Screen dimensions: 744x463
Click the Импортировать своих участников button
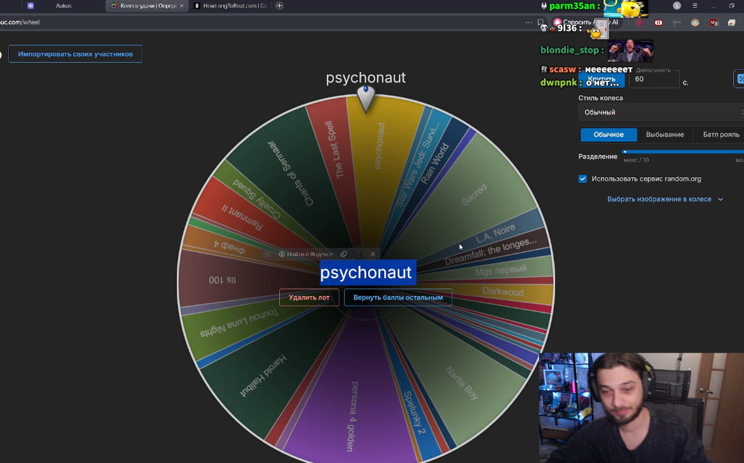(x=76, y=54)
